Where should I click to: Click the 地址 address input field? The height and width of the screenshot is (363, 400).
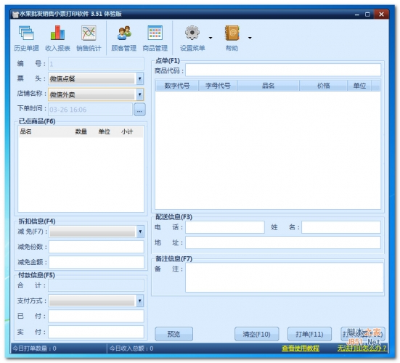coord(283,242)
